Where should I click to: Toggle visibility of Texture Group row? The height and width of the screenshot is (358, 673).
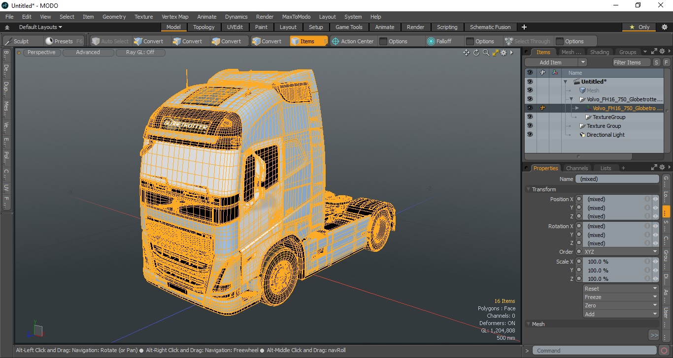(x=530, y=126)
